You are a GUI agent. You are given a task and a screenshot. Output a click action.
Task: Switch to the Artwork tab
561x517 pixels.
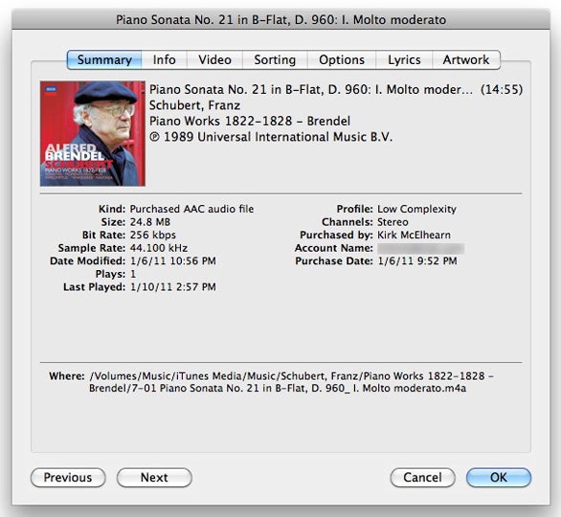coord(466,59)
